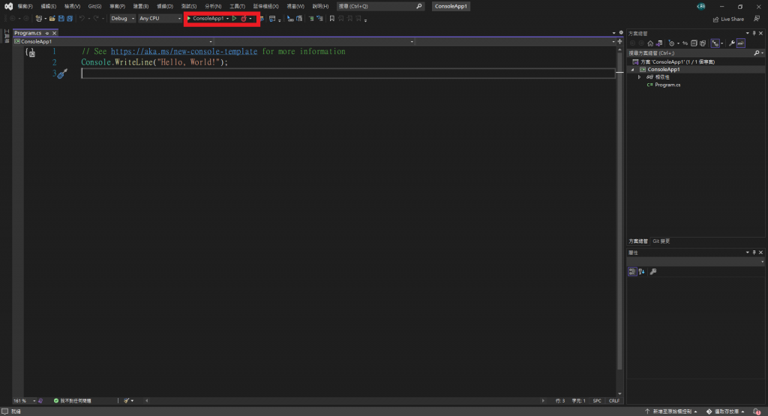Screen dimensions: 768x416
Task: Click the select repository button in status bar
Action: [x=725, y=412]
